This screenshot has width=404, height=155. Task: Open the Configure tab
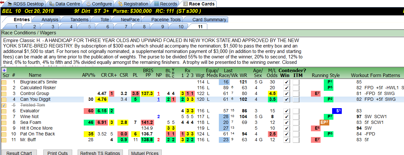pyautogui.click(x=99, y=4)
